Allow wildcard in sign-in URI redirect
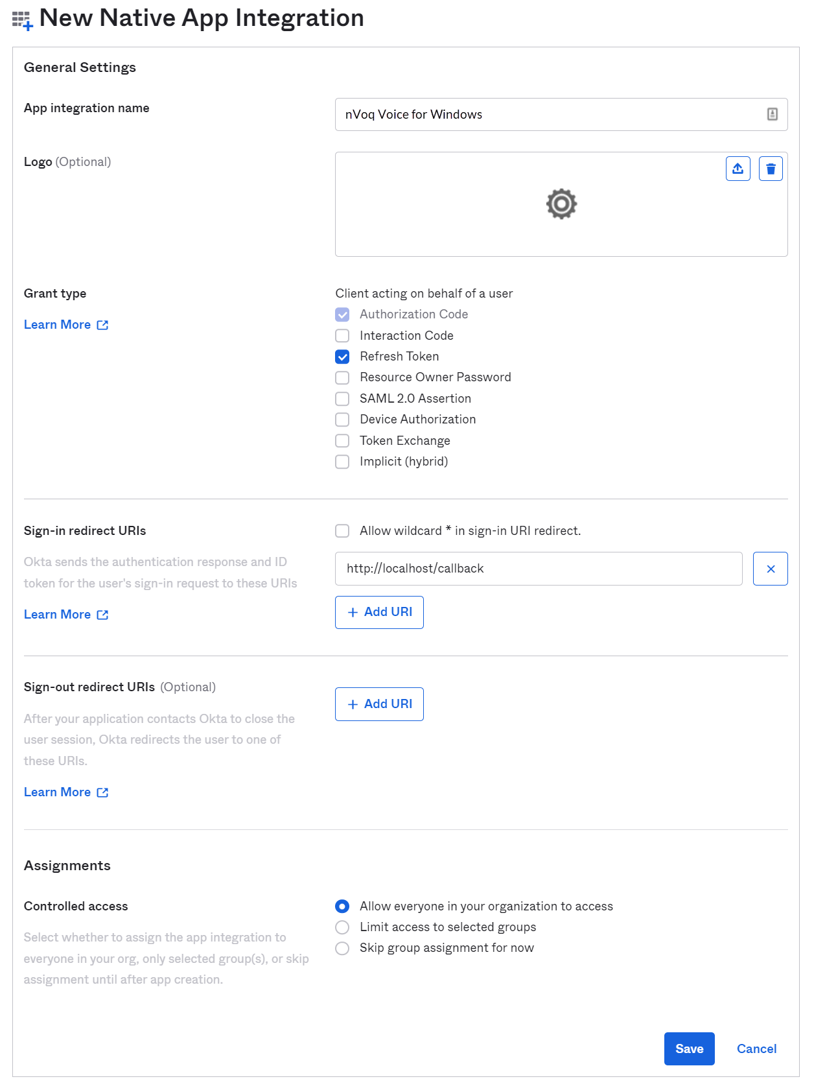 click(x=342, y=530)
